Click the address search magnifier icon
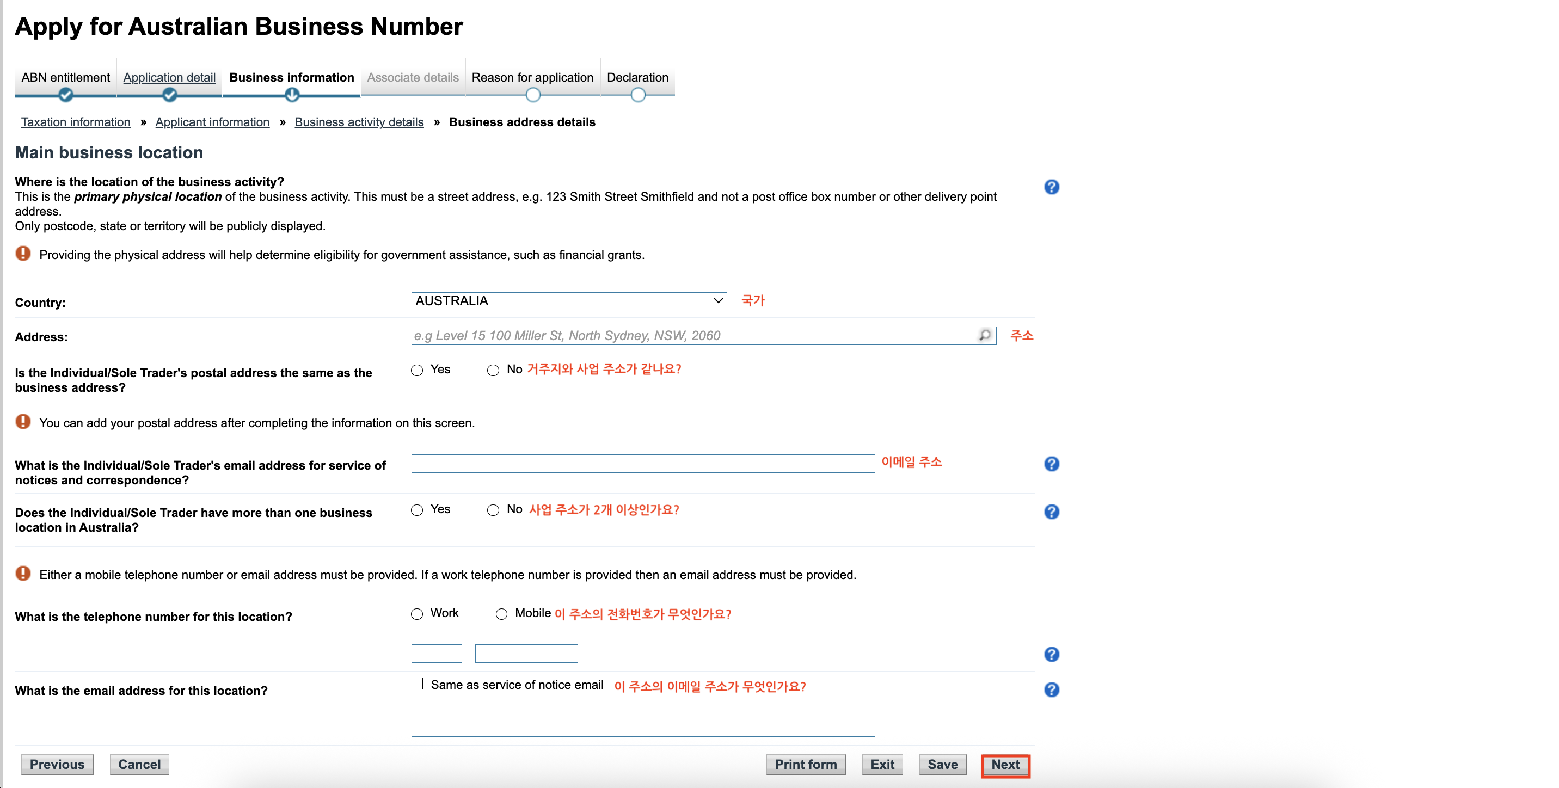Image resolution: width=1559 pixels, height=788 pixels. tap(985, 335)
